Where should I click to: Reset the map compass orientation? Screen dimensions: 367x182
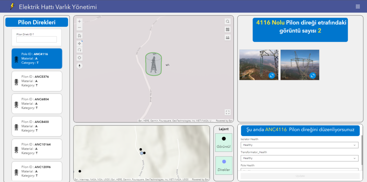(79, 66)
